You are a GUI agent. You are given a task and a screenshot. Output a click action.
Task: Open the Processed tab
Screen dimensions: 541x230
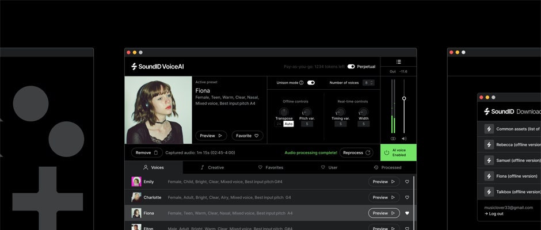pos(387,167)
